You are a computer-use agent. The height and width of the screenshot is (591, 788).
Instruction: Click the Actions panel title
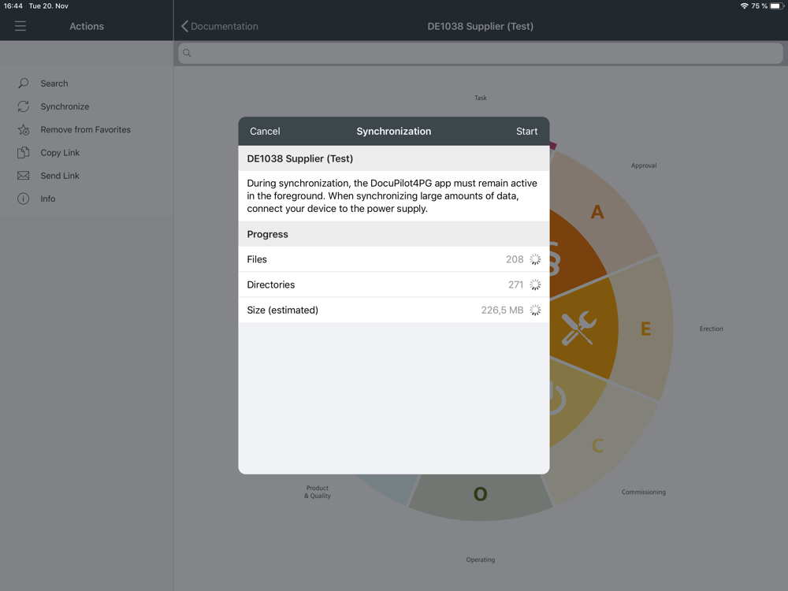87,26
